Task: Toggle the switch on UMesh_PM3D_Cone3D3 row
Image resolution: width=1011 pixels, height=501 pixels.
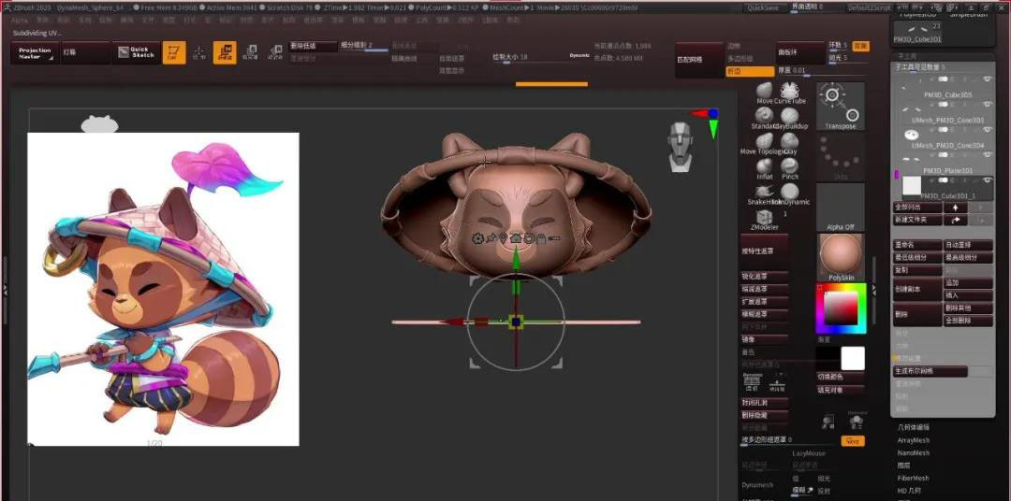Action: [943, 105]
